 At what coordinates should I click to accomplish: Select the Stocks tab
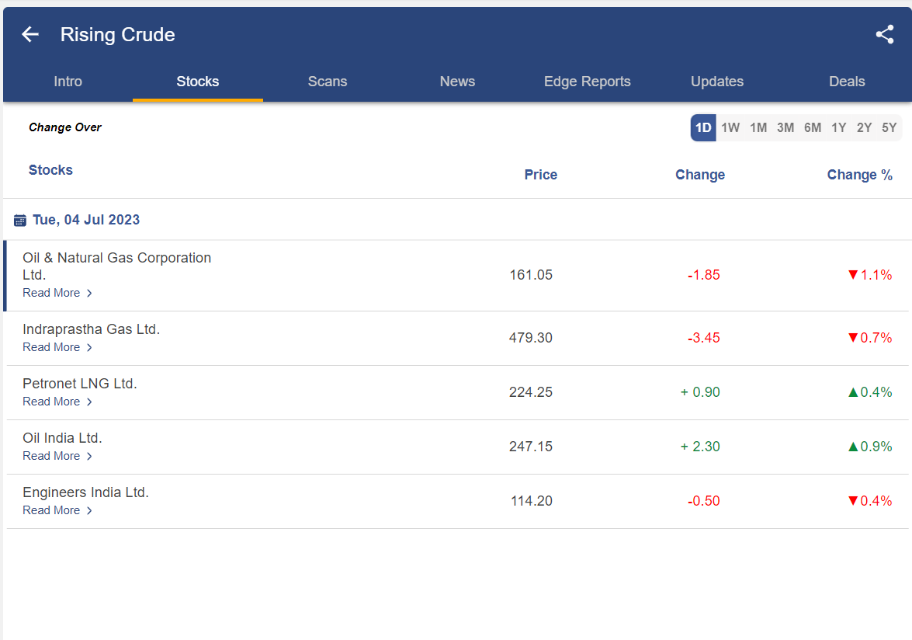click(198, 82)
